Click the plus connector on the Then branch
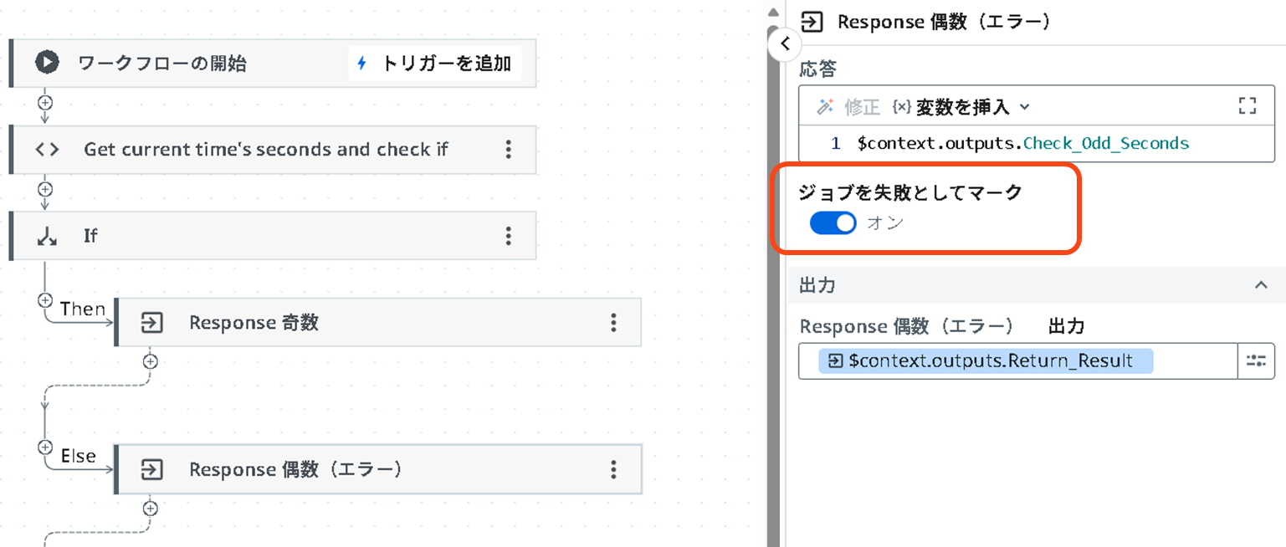The height and width of the screenshot is (547, 1286). click(45, 299)
